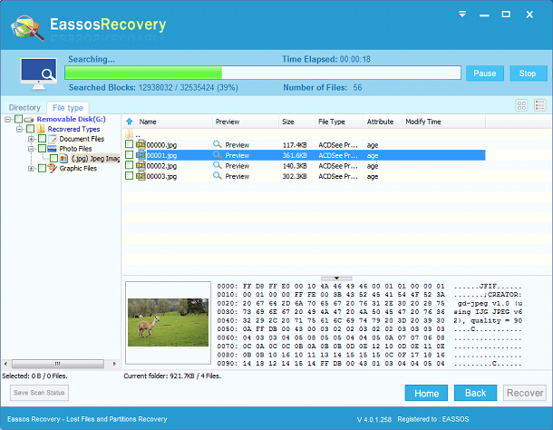Collapse the preview pane via splitter arrow

tap(336, 279)
